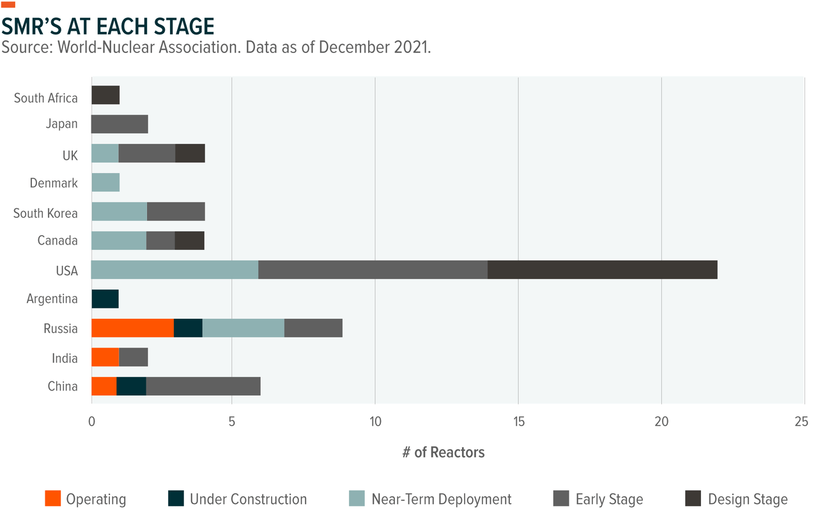Click Canada's Early Stage segment
Viewport: 818px width, 522px height.
(160, 240)
